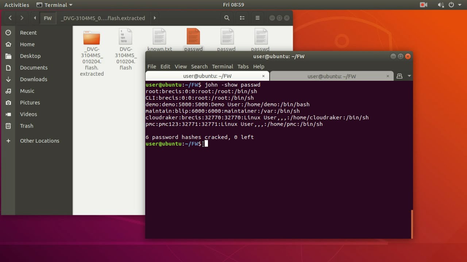This screenshot has height=262, width=467.
Task: Click path bar right scroll arrow
Action: click(155, 18)
